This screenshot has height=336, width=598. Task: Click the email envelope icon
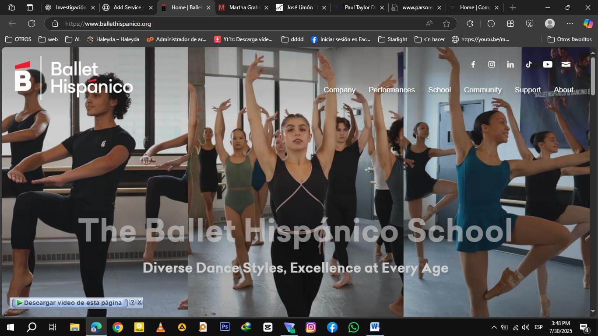click(x=566, y=64)
